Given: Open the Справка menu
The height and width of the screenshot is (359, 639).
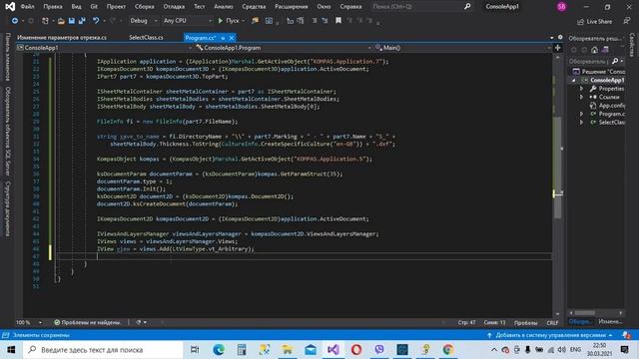Looking at the screenshot, I should tap(350, 7).
